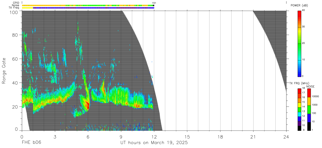Click the FHE b06 radar beam label
Image resolution: width=322 pixels, height=148 pixels.
31,143
